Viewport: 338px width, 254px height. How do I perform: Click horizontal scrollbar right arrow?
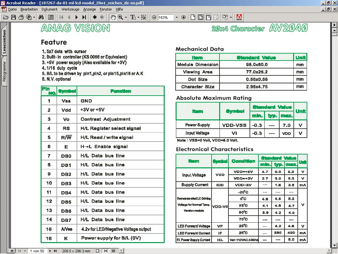[329, 251]
